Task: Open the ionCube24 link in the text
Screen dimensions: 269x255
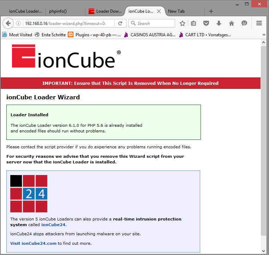Action: pyautogui.click(x=53, y=225)
